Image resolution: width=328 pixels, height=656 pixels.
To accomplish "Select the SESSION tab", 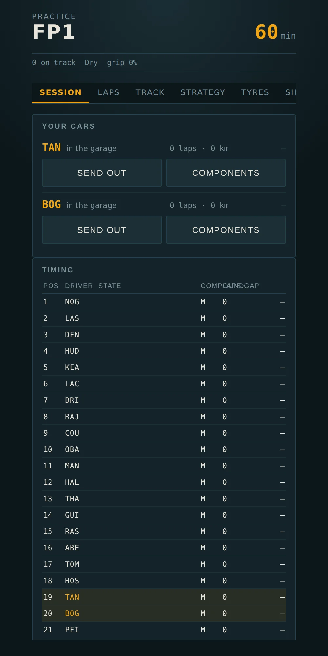I will 61,92.
